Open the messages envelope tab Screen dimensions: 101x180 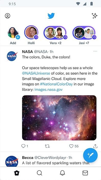[x=85, y=173]
